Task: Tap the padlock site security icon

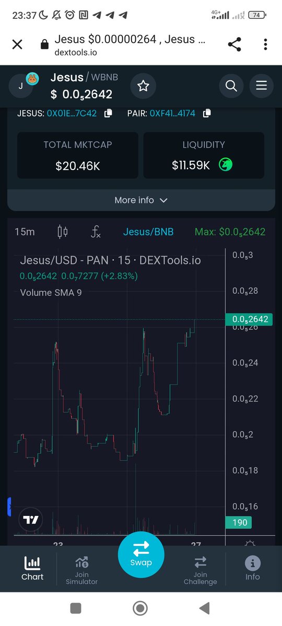Action: pyautogui.click(x=45, y=45)
